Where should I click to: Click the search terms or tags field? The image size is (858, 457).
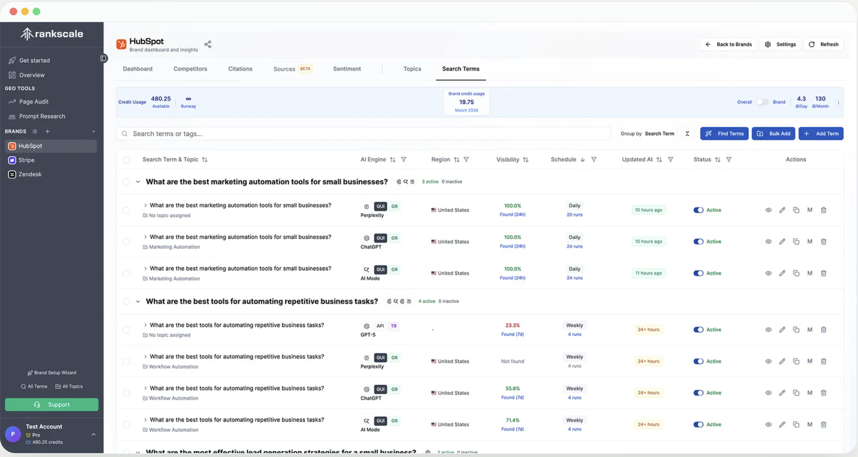click(364, 134)
